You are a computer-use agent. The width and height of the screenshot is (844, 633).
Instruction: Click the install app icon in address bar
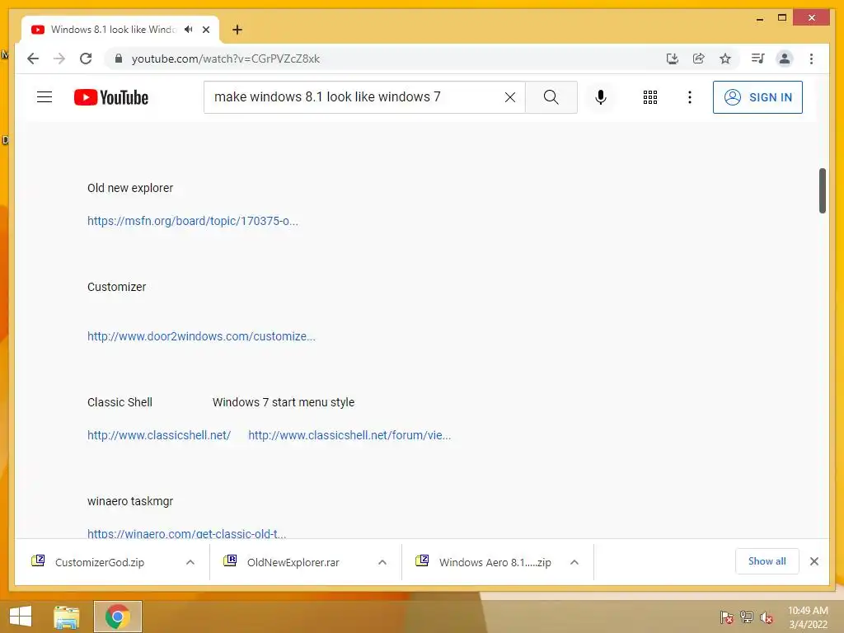click(x=673, y=59)
